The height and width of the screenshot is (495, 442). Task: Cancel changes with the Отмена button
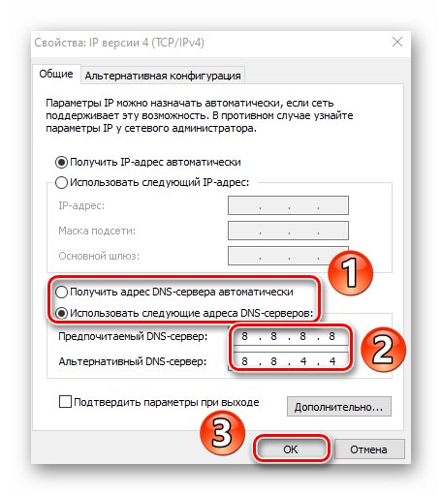point(369,449)
